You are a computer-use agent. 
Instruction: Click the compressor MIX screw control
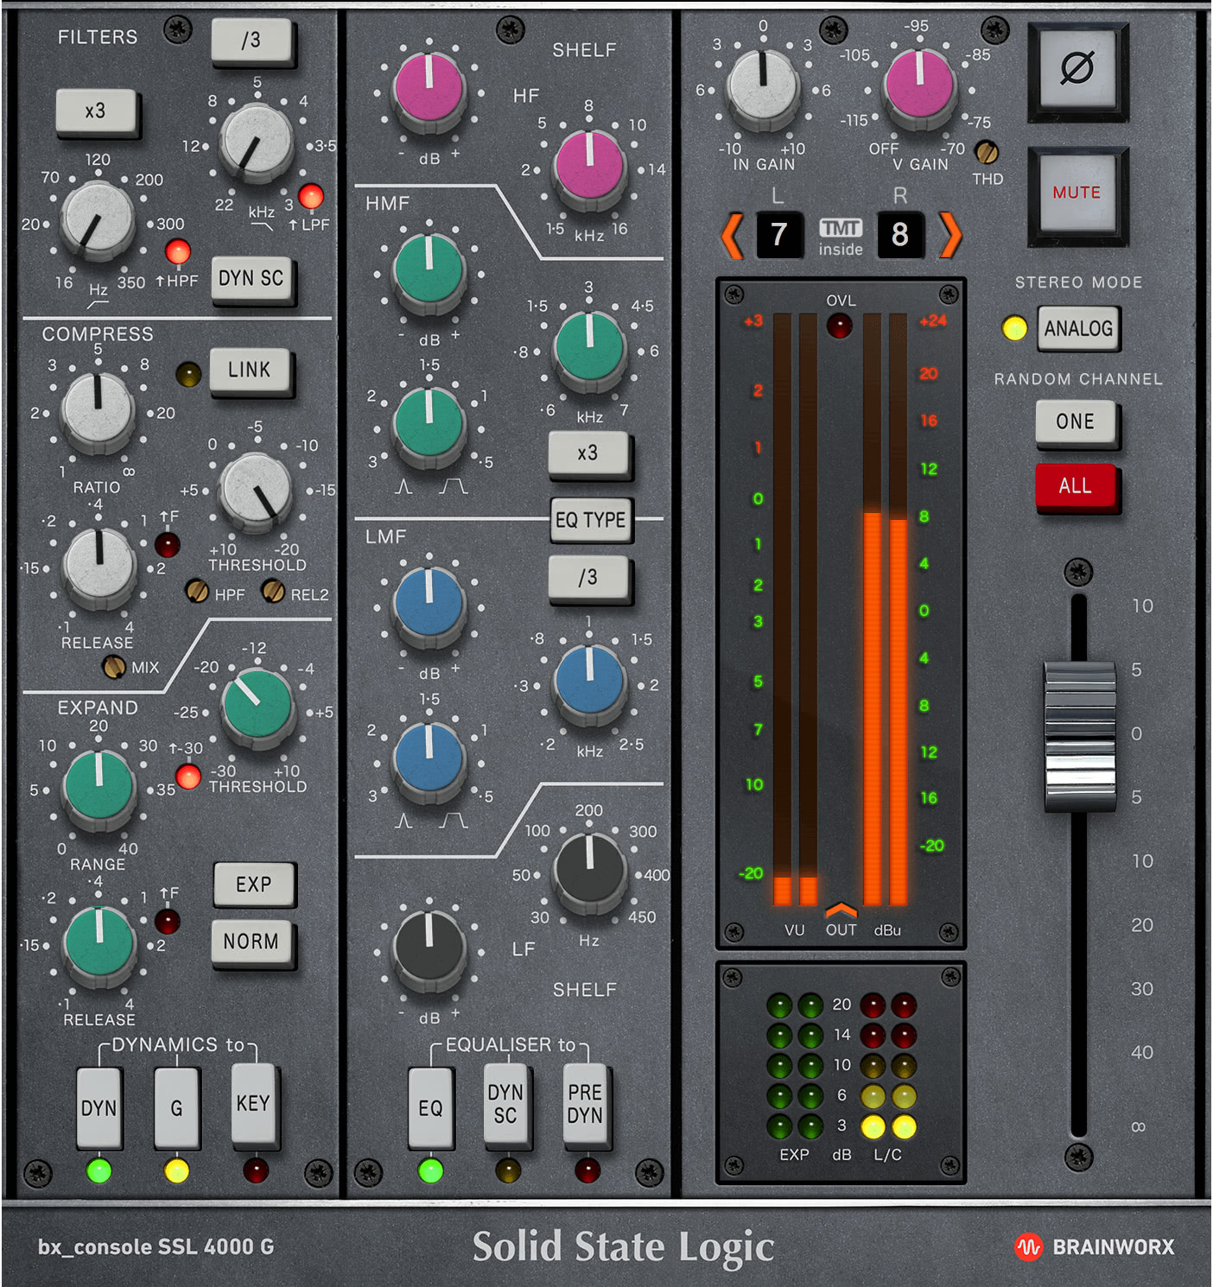pyautogui.click(x=114, y=667)
